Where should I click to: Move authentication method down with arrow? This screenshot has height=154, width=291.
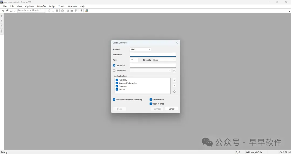[174, 85]
